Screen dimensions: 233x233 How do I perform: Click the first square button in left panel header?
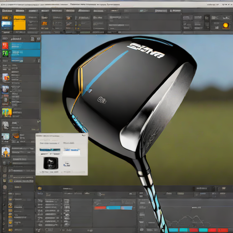click(x=32, y=39)
